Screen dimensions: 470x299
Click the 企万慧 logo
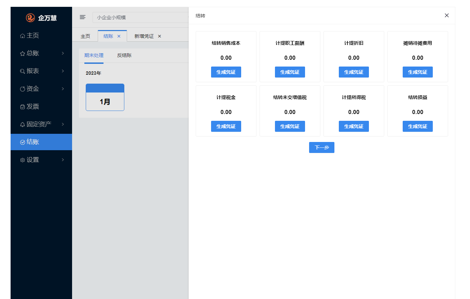[41, 18]
